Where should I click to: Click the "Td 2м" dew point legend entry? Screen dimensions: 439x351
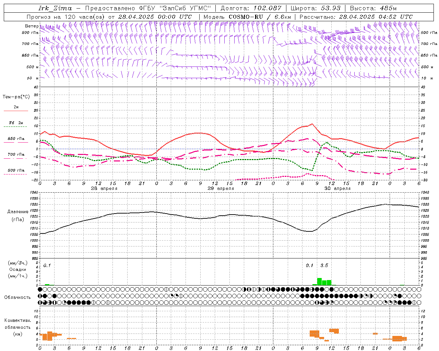tap(16, 123)
